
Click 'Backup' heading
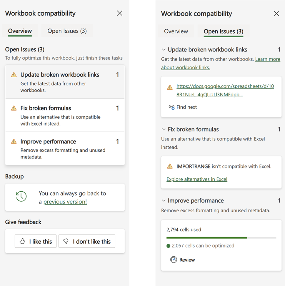click(x=14, y=176)
